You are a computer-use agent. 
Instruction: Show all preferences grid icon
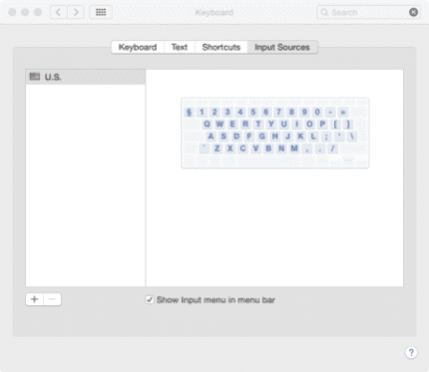click(101, 12)
